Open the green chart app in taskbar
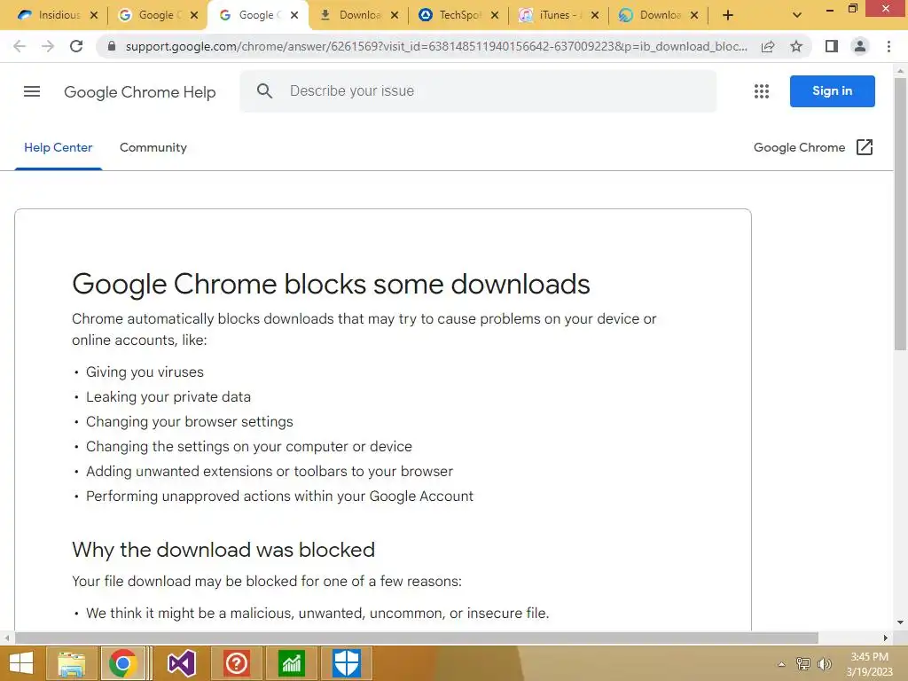This screenshot has height=681, width=908. (x=291, y=663)
